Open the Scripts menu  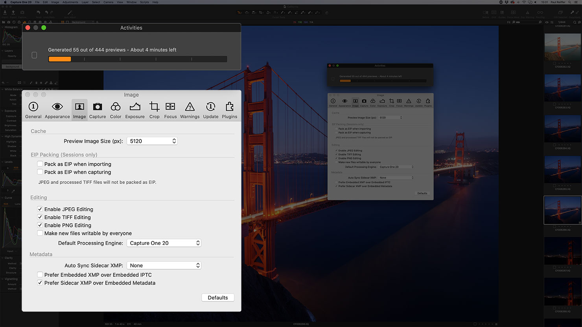144,2
